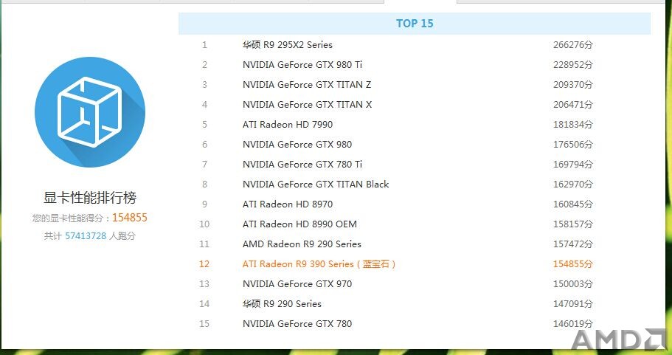Image resolution: width=672 pixels, height=355 pixels.
Task: Click the score 206471分
Action: coord(573,105)
